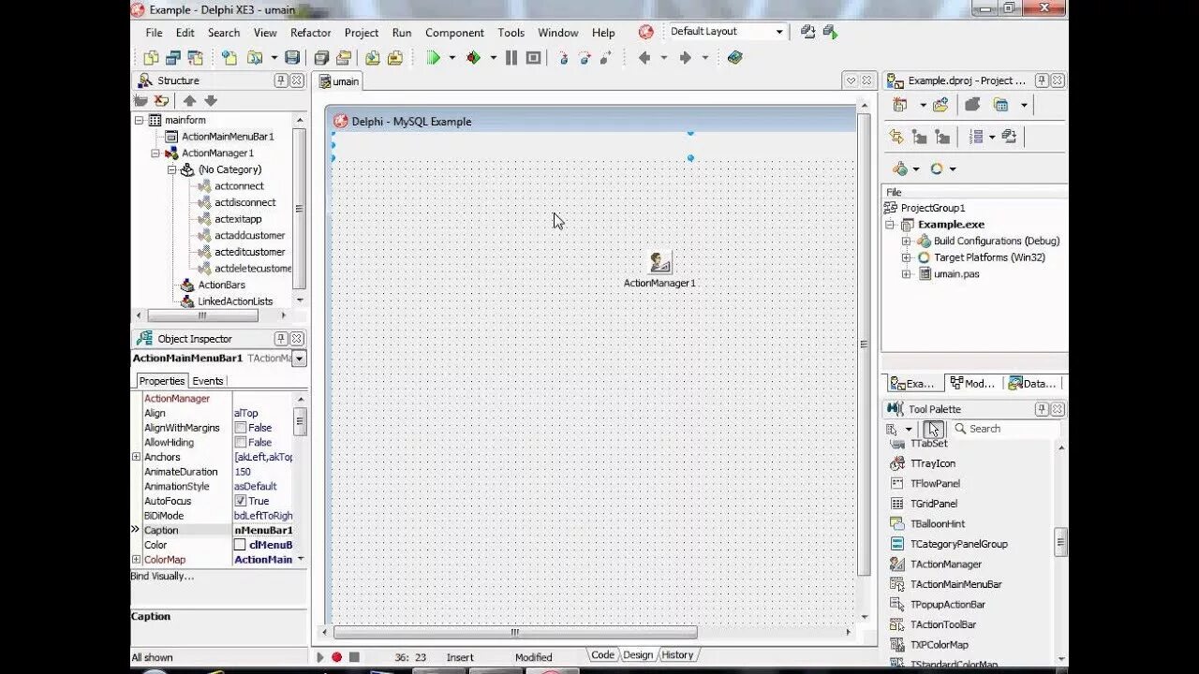This screenshot has width=1199, height=674.
Task: Click the Tool Palette Search field
Action: 1007,429
